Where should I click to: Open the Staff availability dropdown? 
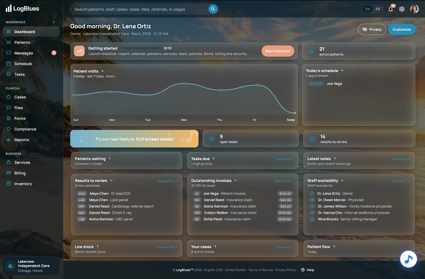click(x=342, y=180)
